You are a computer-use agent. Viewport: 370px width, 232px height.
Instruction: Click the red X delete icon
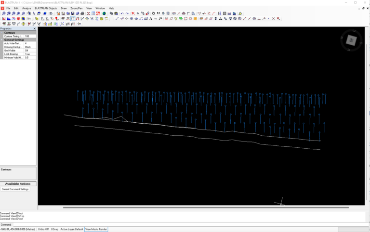click(x=133, y=13)
